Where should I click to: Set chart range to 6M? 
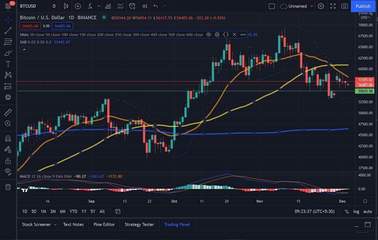pyautogui.click(x=63, y=211)
